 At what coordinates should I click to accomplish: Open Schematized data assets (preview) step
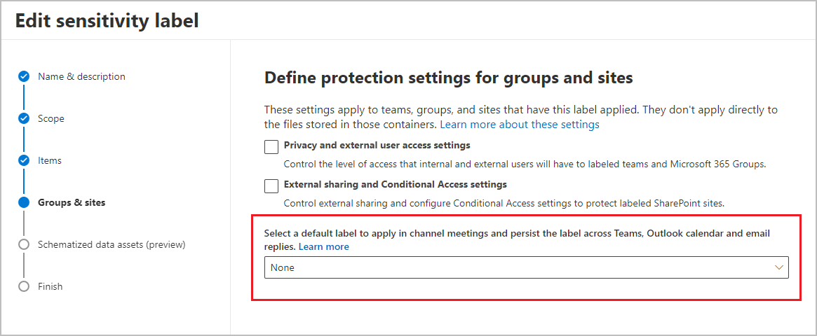coord(112,244)
